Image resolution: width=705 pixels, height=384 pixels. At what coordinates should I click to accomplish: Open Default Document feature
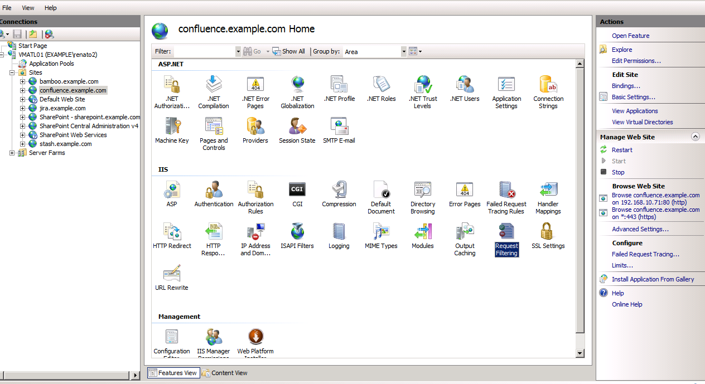[382, 197]
